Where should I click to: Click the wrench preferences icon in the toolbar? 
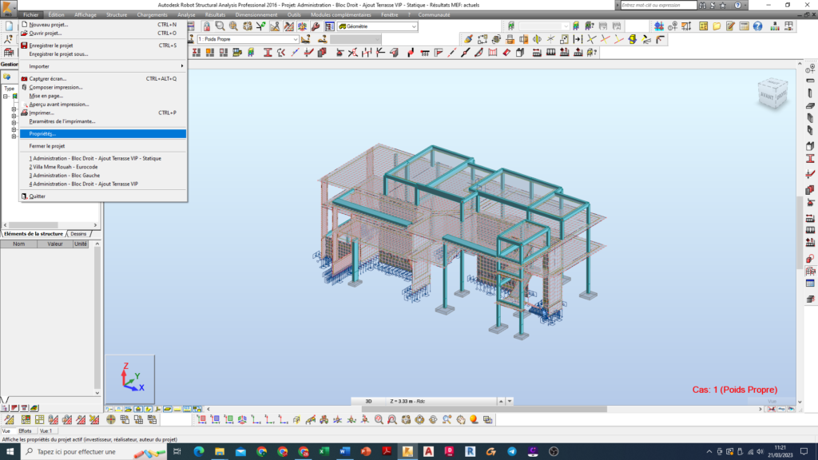point(316,26)
